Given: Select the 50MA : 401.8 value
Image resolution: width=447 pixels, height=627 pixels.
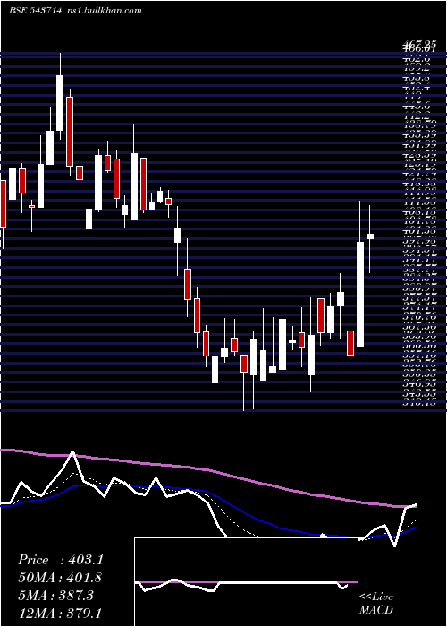Looking at the screenshot, I should (60, 578).
